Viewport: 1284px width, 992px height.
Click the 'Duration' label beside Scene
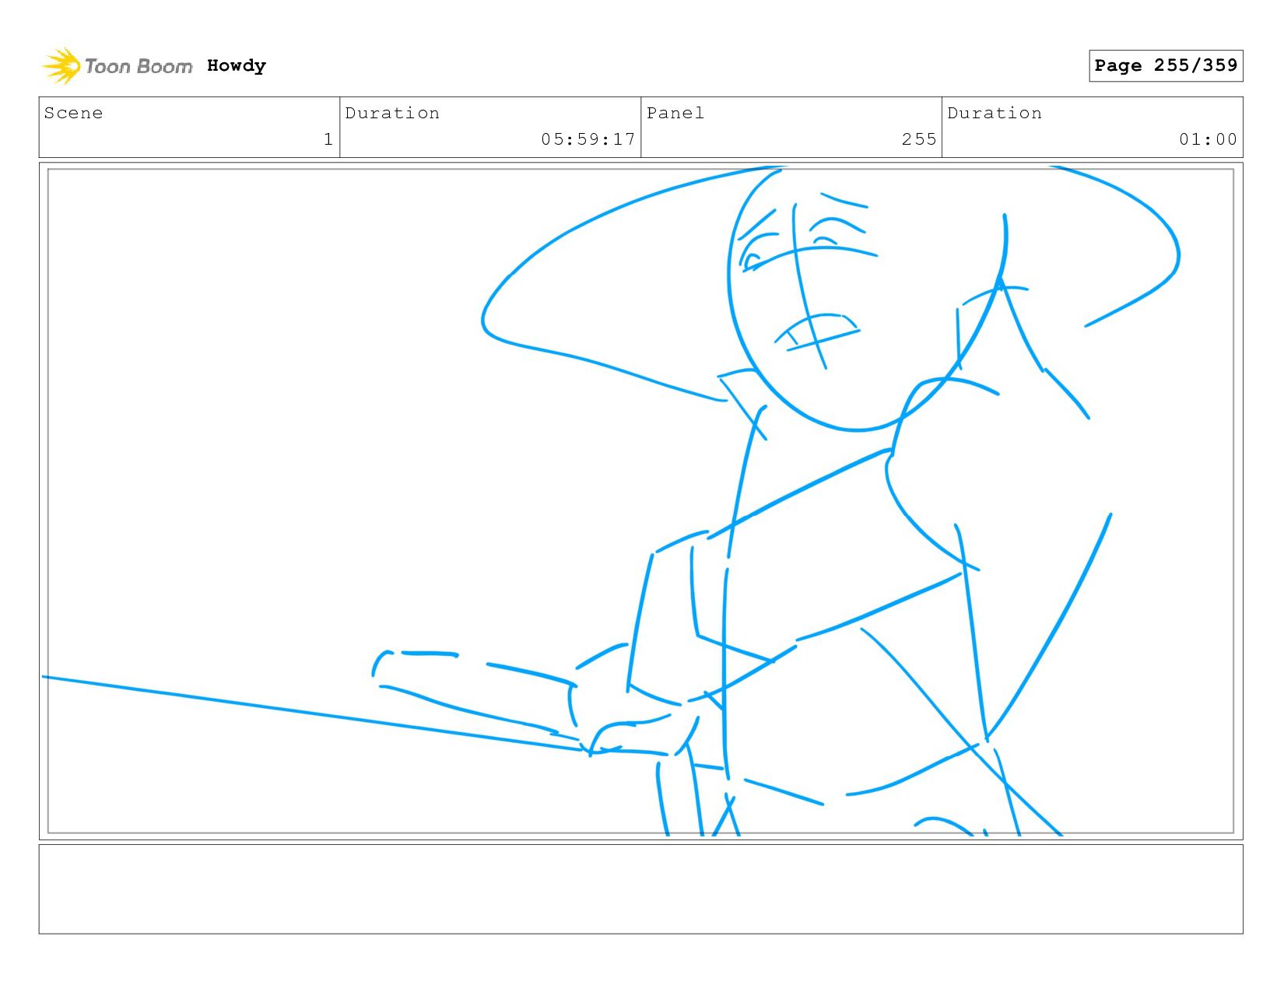[392, 113]
